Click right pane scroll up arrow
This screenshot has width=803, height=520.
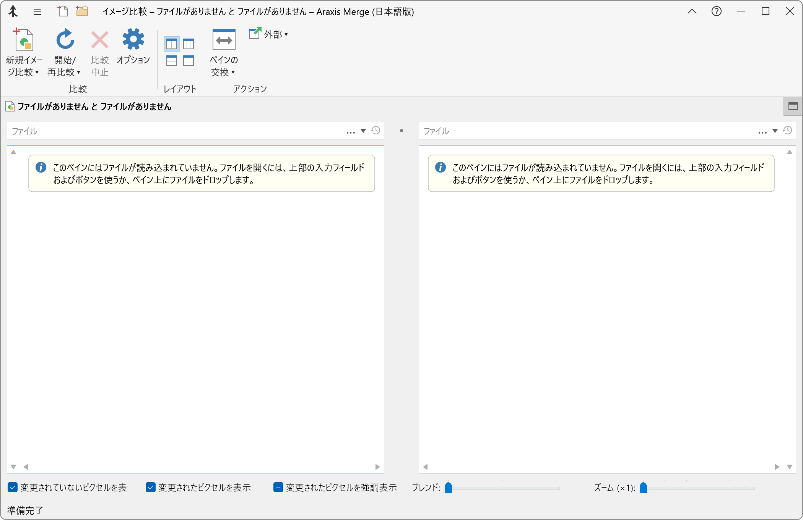(789, 152)
